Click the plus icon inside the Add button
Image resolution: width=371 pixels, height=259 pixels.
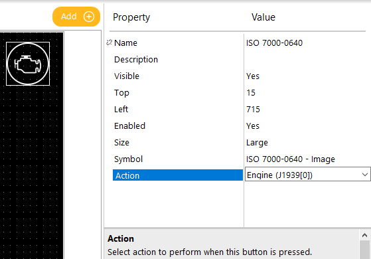tap(89, 17)
